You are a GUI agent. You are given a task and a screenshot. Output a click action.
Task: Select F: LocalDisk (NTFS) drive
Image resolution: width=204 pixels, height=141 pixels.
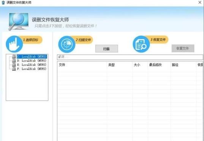32,69
